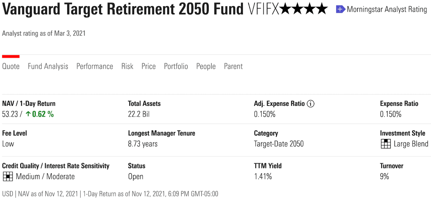Click the Large Blend investment style box icon
Screen dimensions: 431x199
click(x=386, y=144)
